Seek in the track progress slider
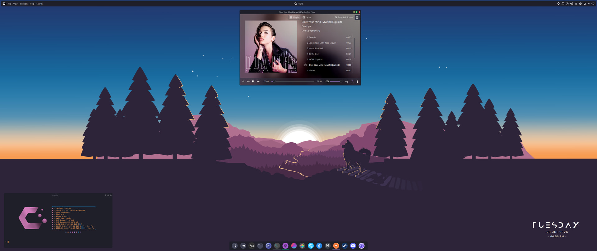Viewport: 597px width, 251px height. point(293,81)
